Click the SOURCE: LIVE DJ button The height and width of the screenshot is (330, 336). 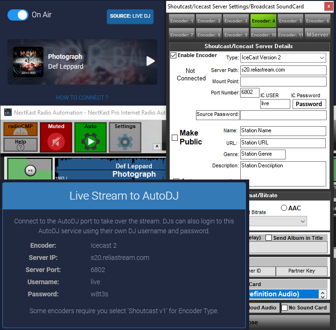coord(130,16)
